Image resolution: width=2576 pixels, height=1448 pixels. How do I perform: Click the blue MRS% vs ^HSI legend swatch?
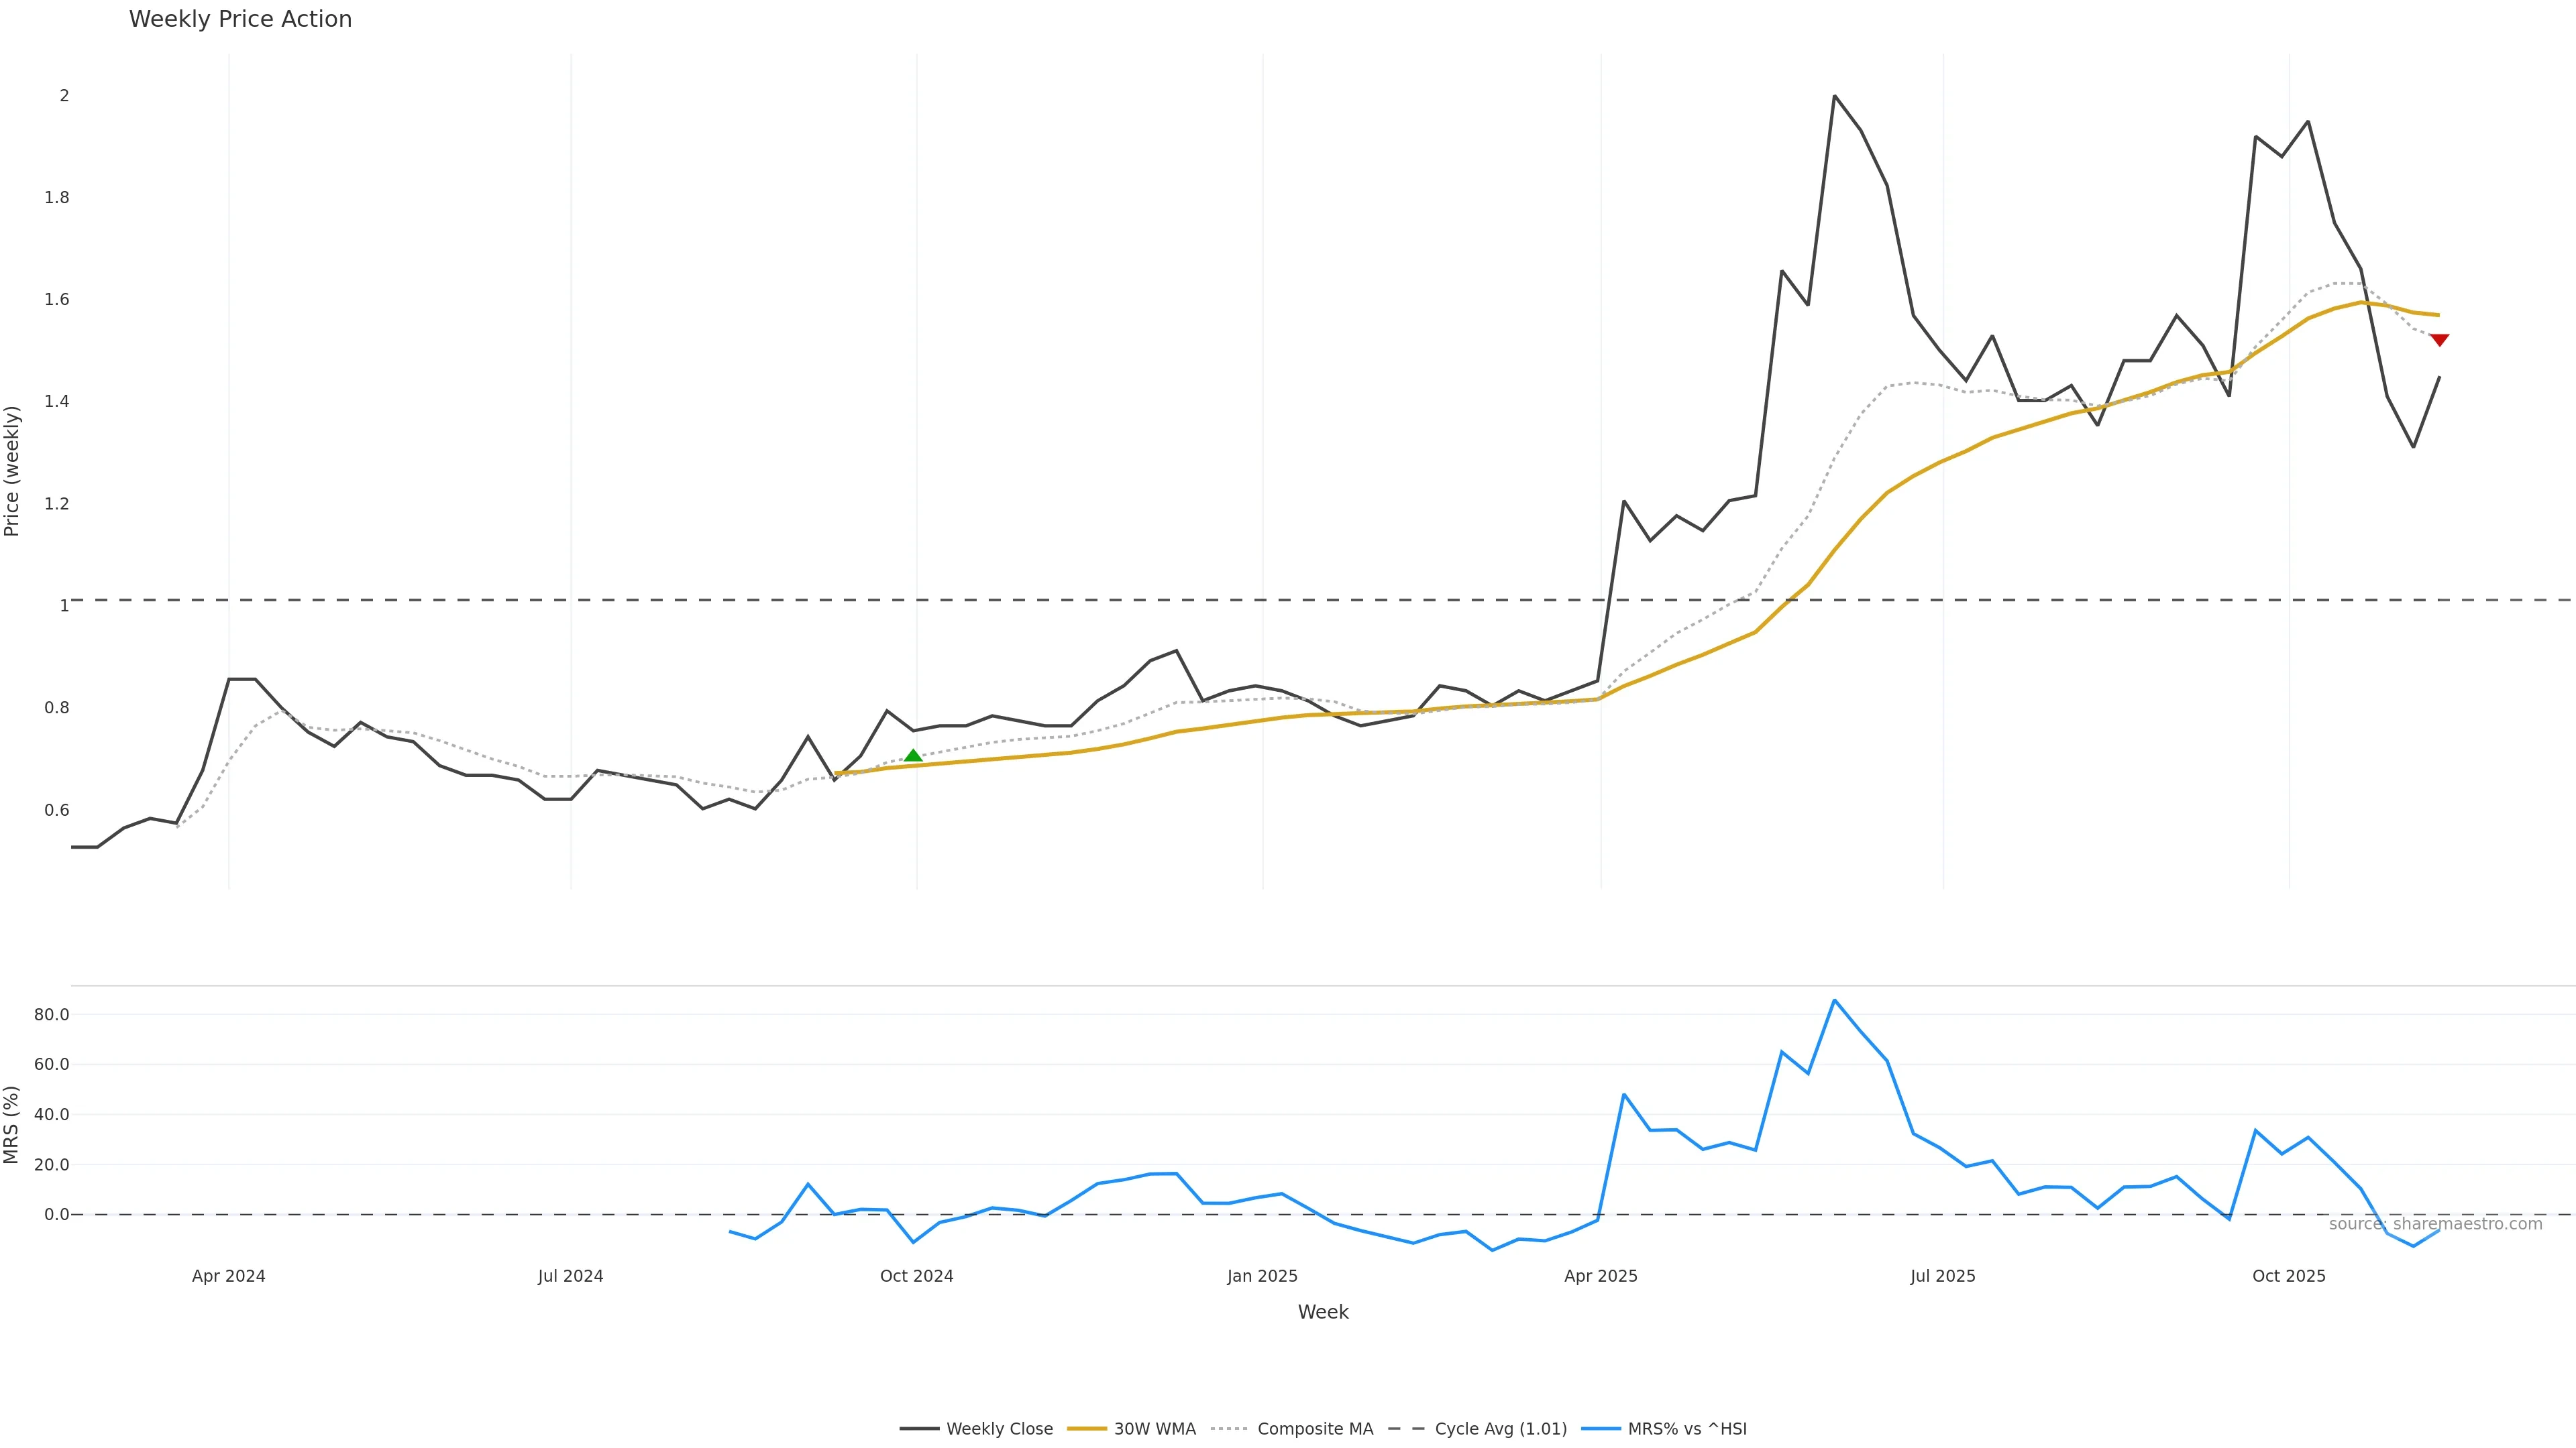click(x=1600, y=1429)
